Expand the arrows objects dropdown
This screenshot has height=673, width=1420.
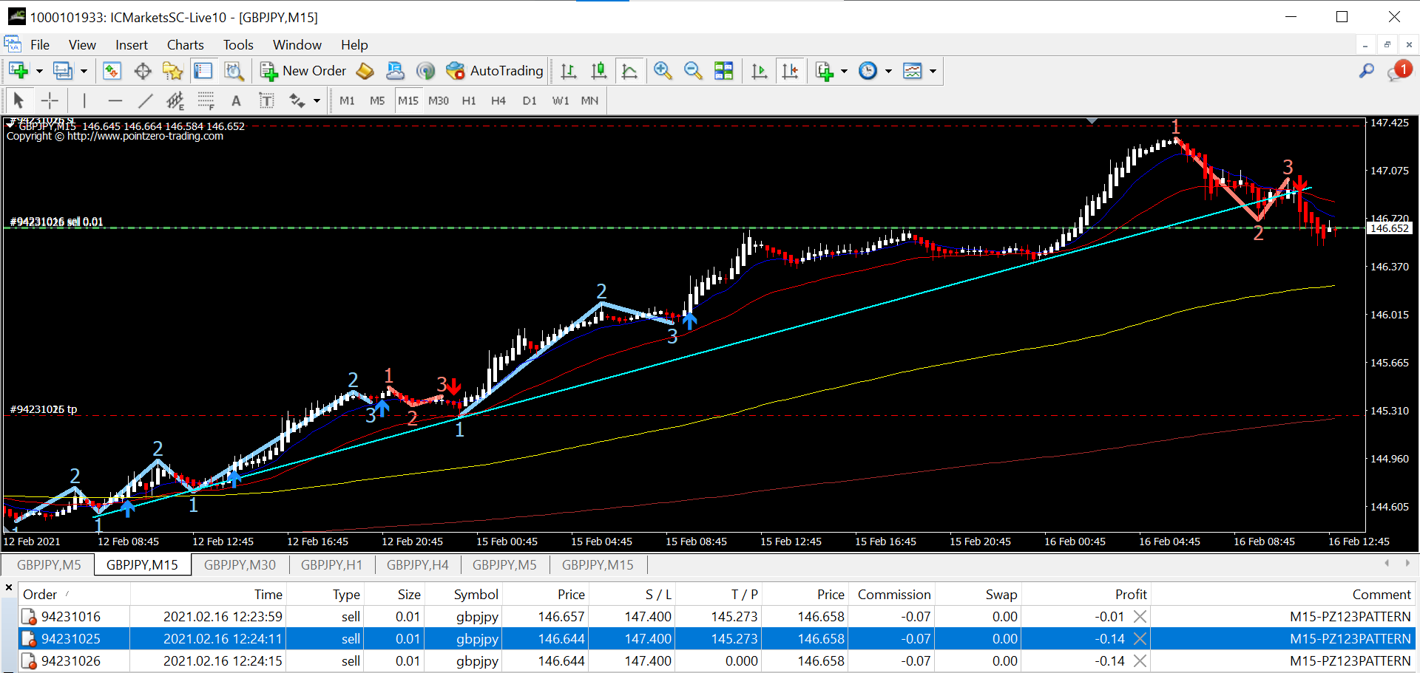pyautogui.click(x=317, y=100)
